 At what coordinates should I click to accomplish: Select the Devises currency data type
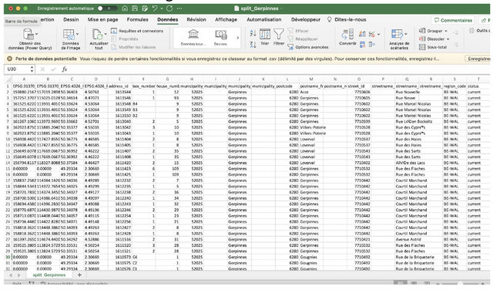tap(220, 38)
